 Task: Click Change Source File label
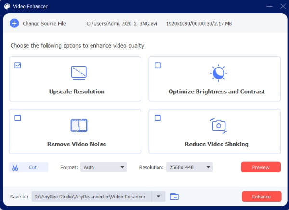(x=44, y=24)
